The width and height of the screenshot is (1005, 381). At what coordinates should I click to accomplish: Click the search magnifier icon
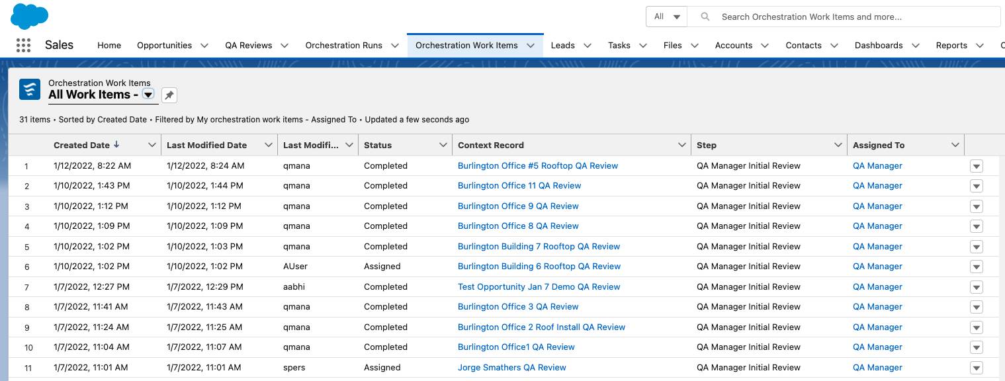pos(705,17)
